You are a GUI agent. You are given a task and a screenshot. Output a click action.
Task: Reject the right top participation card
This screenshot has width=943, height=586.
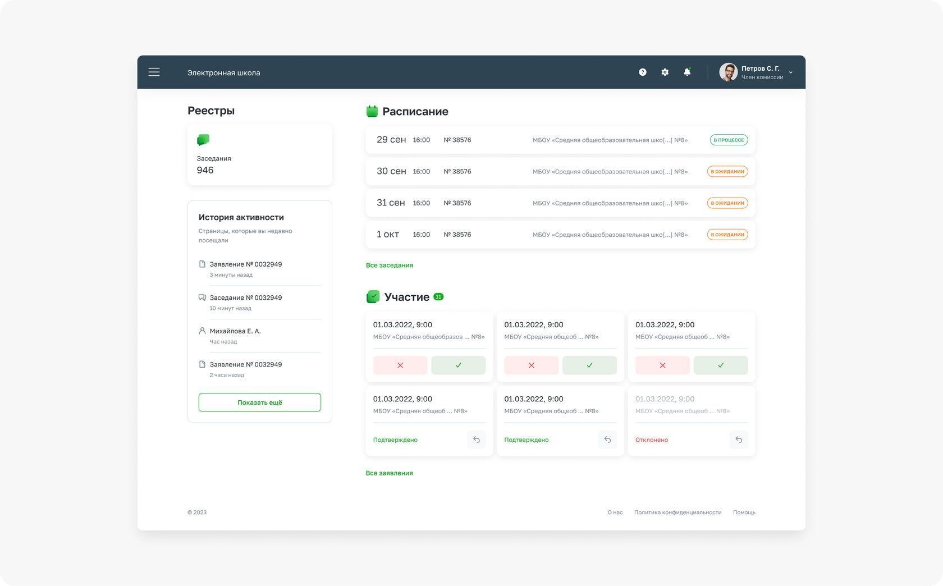(662, 365)
